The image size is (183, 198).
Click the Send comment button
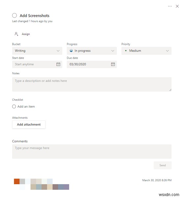pyautogui.click(x=163, y=165)
